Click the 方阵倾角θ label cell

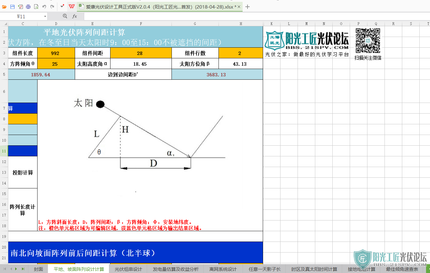tap(23, 64)
